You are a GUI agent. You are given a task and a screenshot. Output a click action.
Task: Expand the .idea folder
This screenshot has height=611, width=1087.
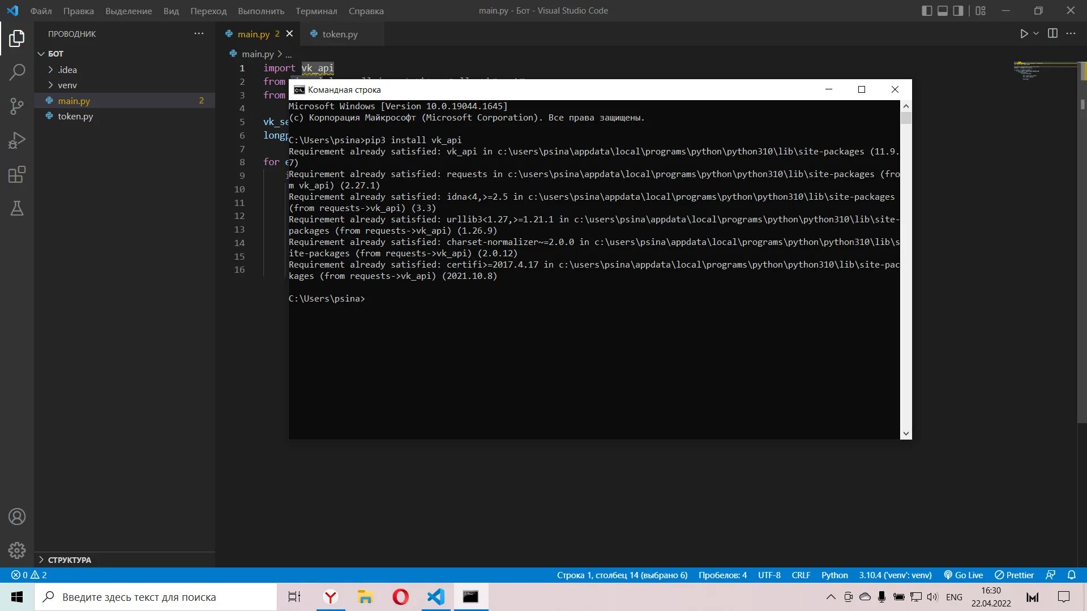coord(67,70)
